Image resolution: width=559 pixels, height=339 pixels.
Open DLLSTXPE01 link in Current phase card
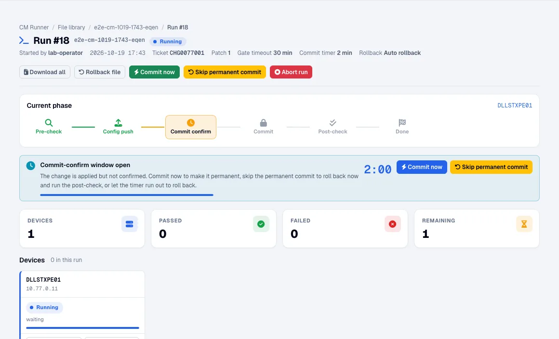[515, 105]
